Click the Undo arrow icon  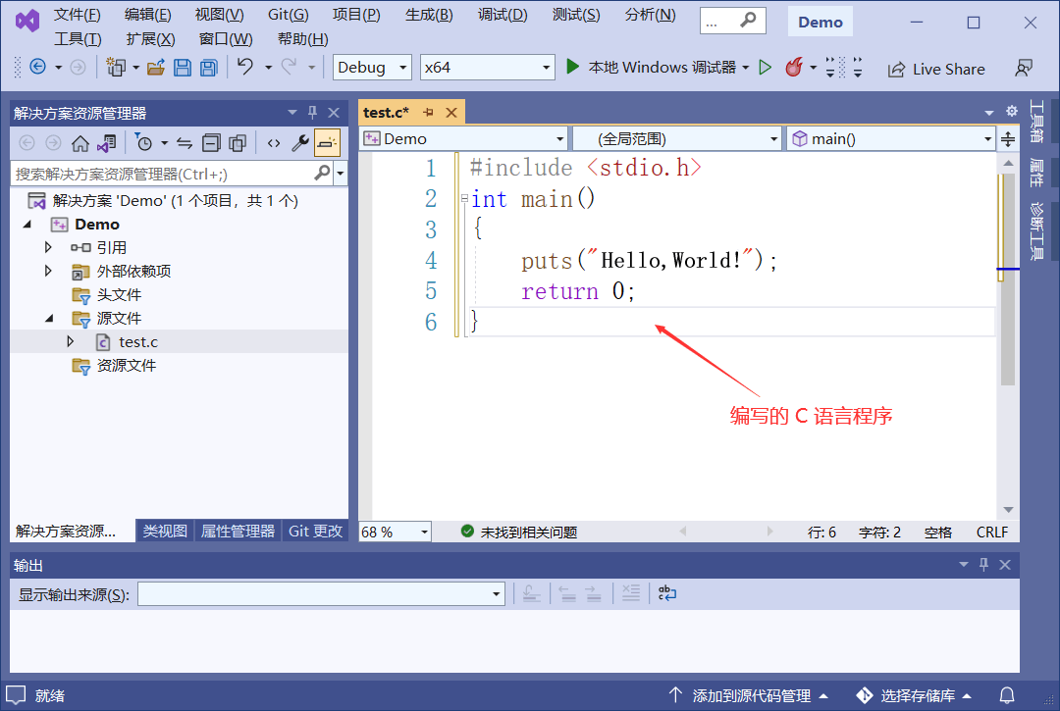click(x=244, y=67)
